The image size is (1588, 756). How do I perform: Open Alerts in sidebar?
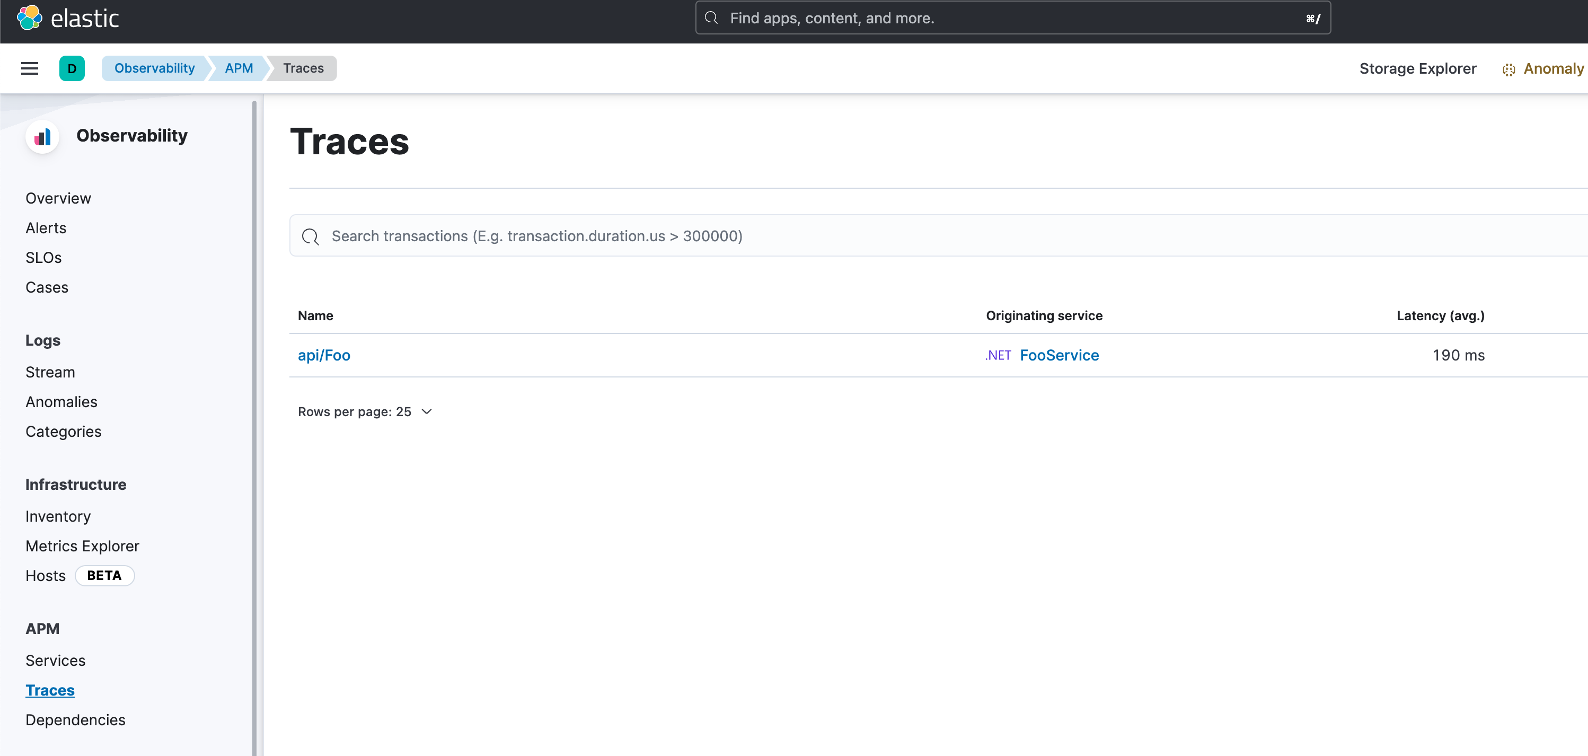click(46, 227)
